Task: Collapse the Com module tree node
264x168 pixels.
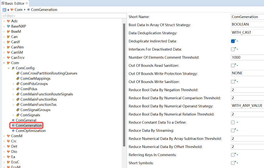Action: pyautogui.click(x=4, y=63)
